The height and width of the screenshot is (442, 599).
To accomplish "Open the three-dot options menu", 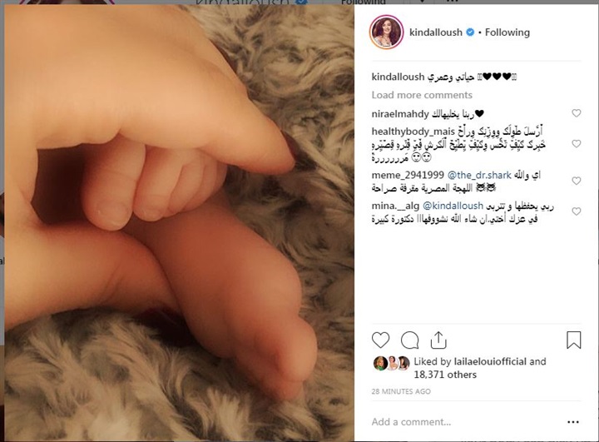I will tap(573, 422).
